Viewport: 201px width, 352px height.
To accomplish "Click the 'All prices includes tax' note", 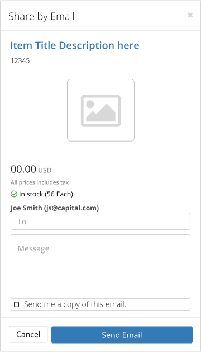I will tap(40, 182).
